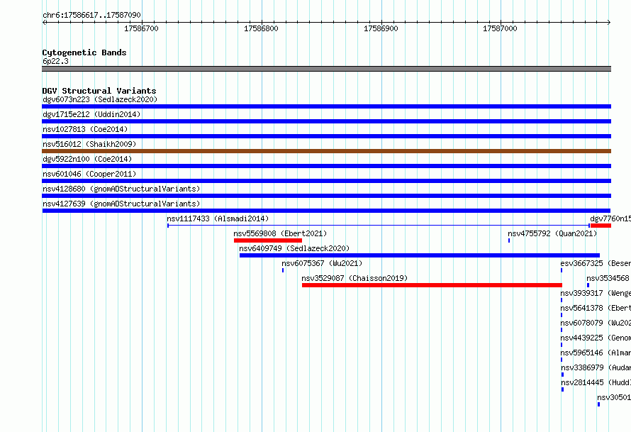Click the 6p22.3 band label
The width and height of the screenshot is (631, 432).
point(55,61)
